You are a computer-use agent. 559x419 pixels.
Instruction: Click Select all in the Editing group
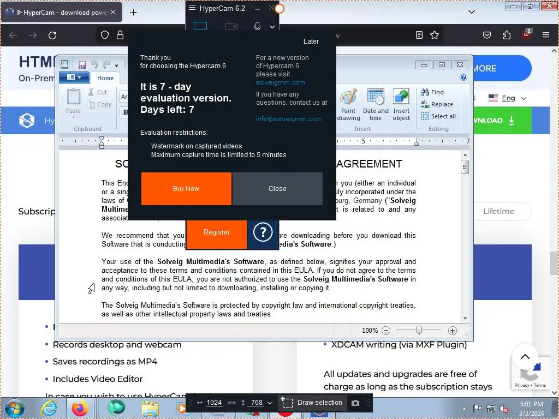coord(438,116)
